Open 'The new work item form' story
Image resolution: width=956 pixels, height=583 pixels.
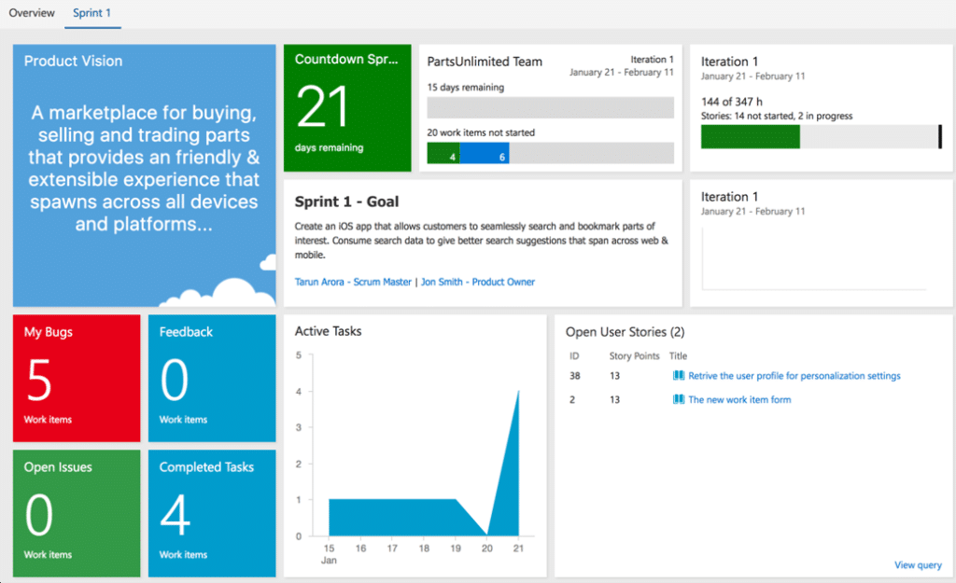pos(739,399)
